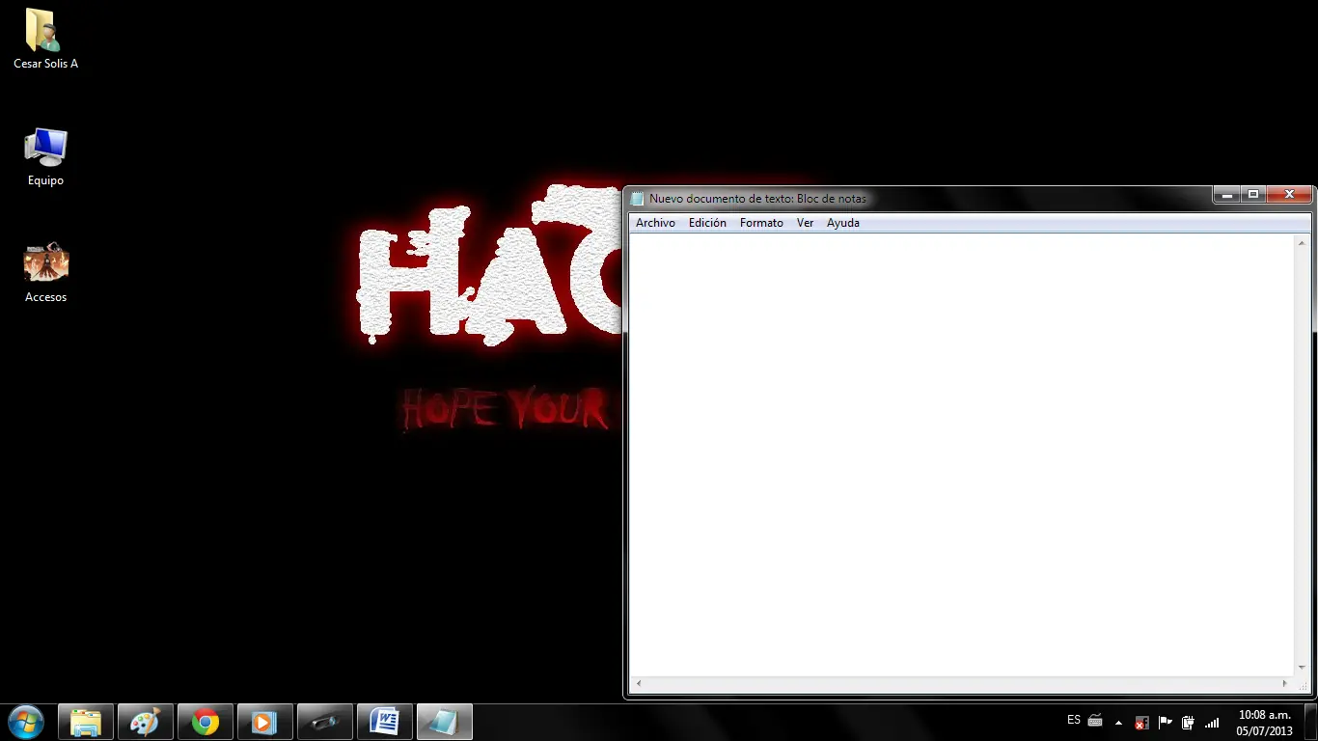Select the Equipo desktop icon
Screen dimensions: 1318x741
45,157
